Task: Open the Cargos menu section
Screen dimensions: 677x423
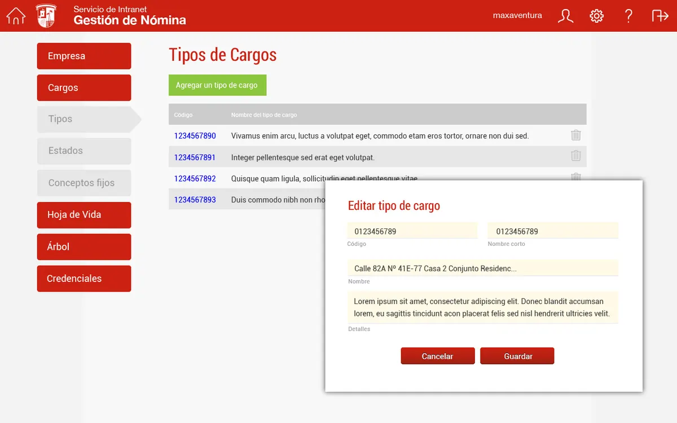Action: 84,87
